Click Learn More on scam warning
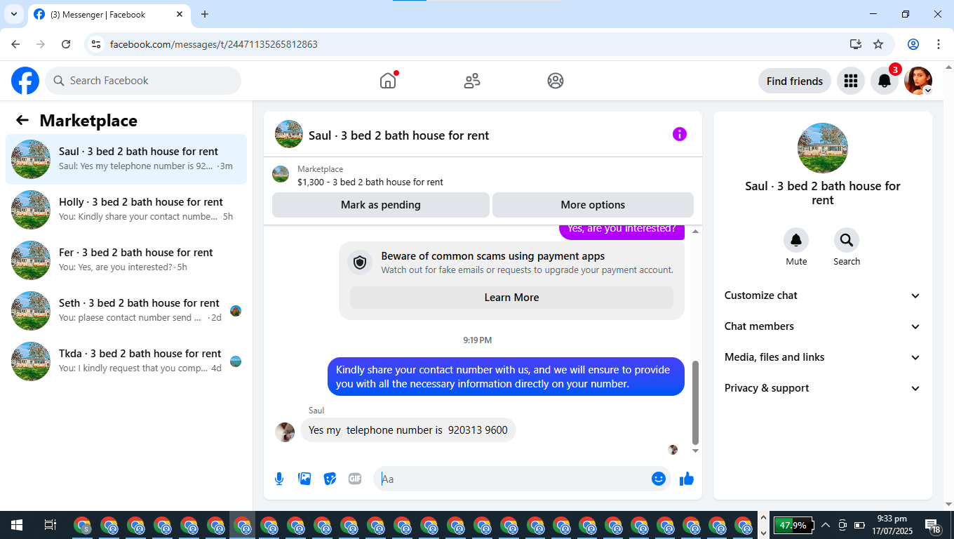 [x=511, y=298]
